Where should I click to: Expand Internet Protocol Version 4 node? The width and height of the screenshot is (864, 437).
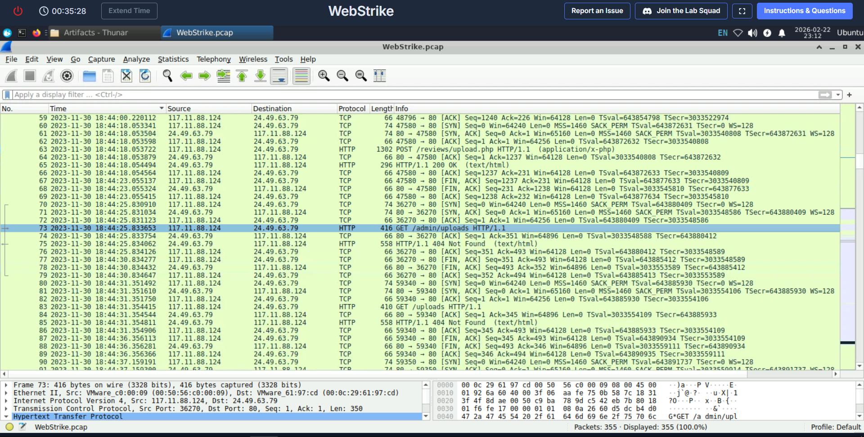[6, 401]
